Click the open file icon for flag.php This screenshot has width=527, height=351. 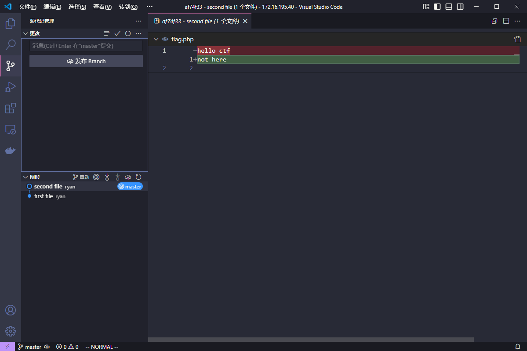coord(517,39)
